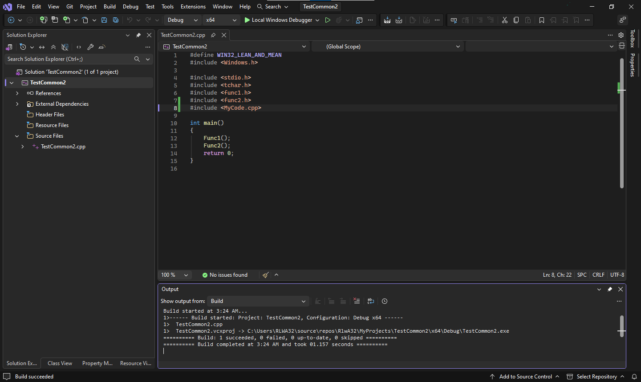Viewport: 641px width, 382px height.
Task: Switch to the Resource View tab
Action: coord(136,363)
